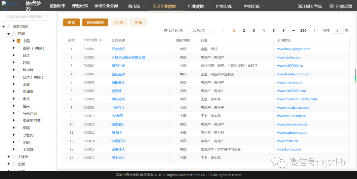This screenshot has height=179, width=357.
Task: Open the 50条/页 page size dropdown
Action: click(201, 30)
